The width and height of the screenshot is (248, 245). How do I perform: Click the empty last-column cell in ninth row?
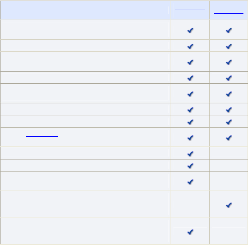point(229,153)
